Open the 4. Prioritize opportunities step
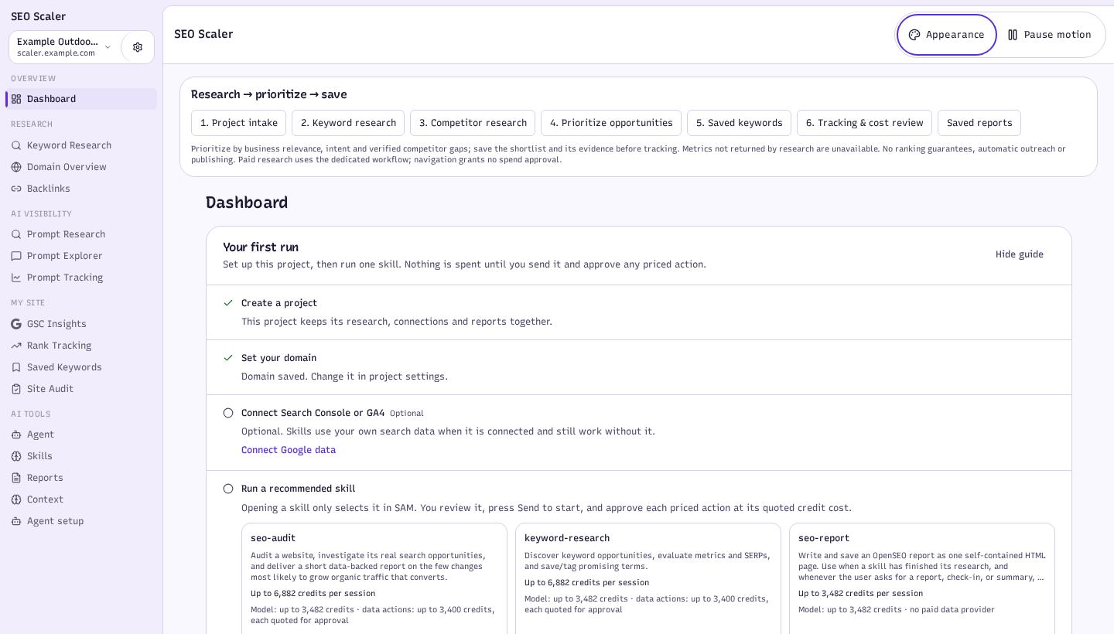 click(x=611, y=123)
